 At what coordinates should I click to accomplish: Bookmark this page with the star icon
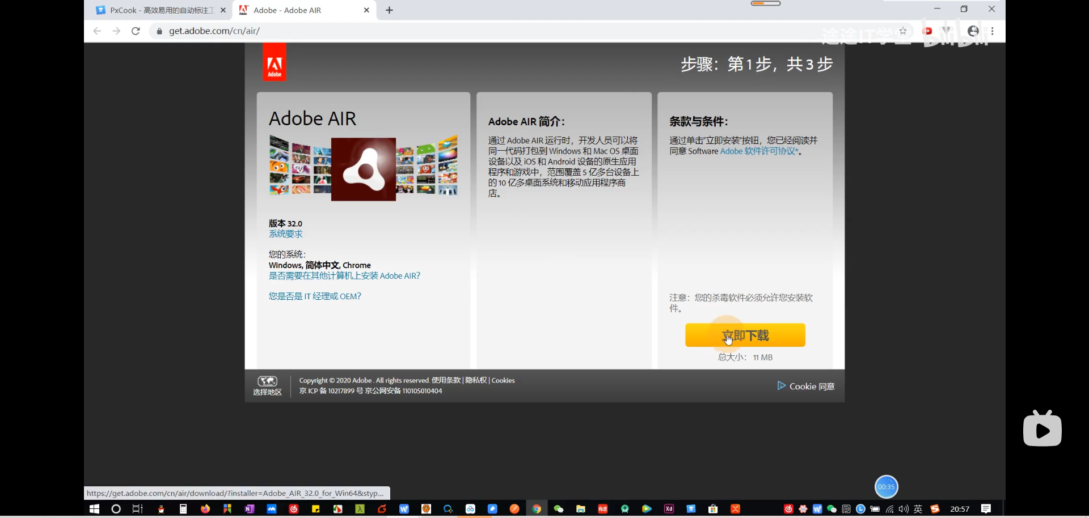click(903, 31)
